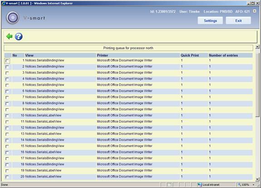Enable the checkbox for queue entry 8
Screen dimensions: 261x188
(7, 104)
